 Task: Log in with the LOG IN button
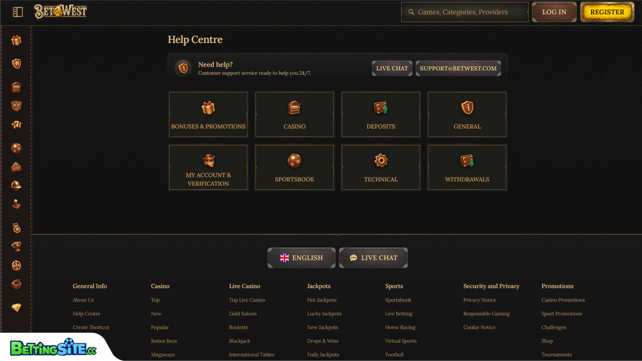554,12
